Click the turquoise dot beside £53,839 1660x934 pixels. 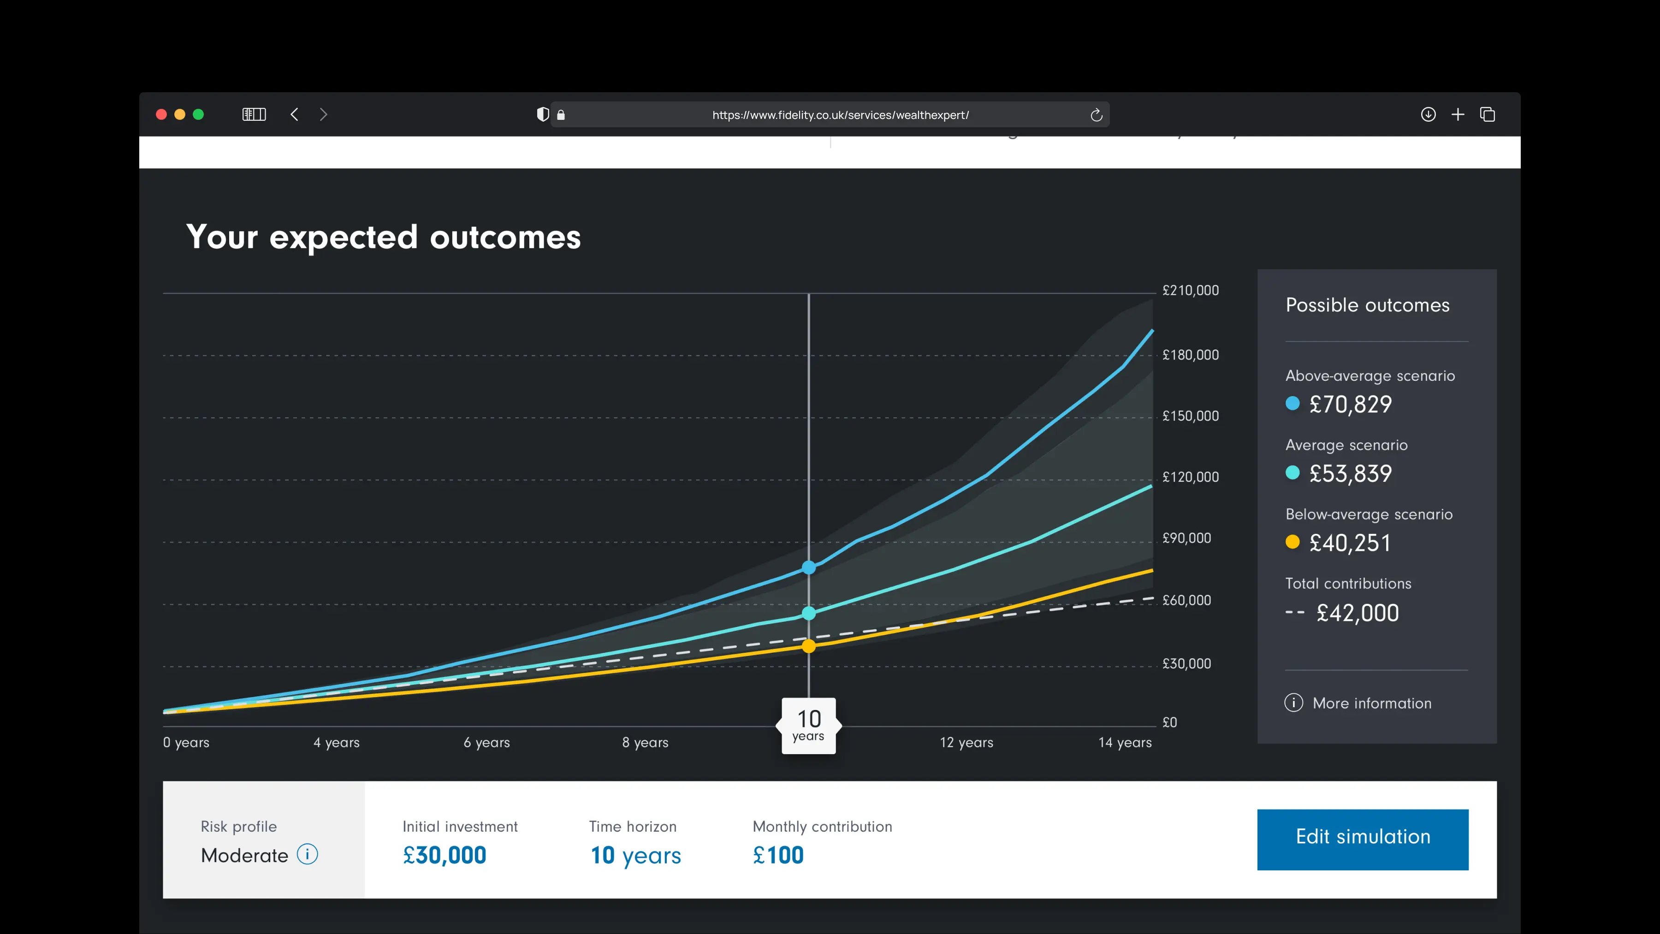point(1292,472)
